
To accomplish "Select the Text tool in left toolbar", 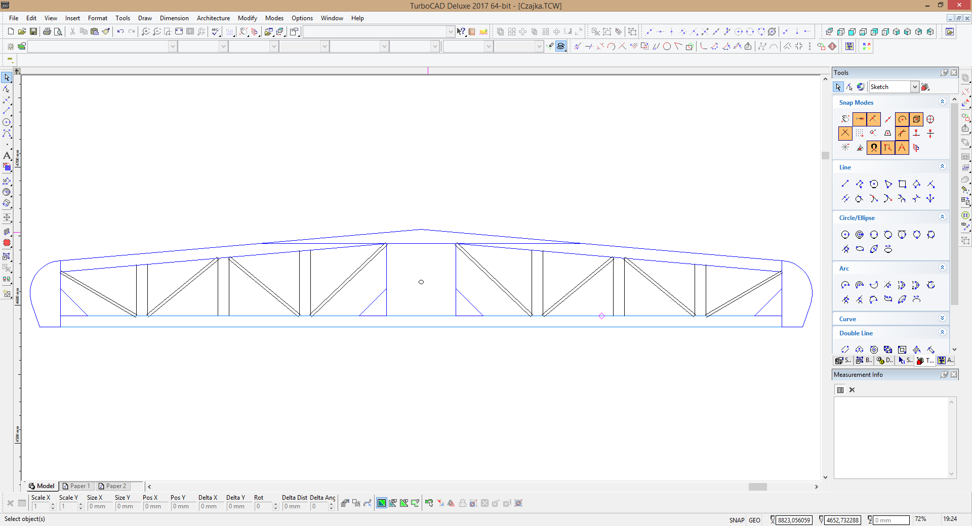I will (7, 156).
